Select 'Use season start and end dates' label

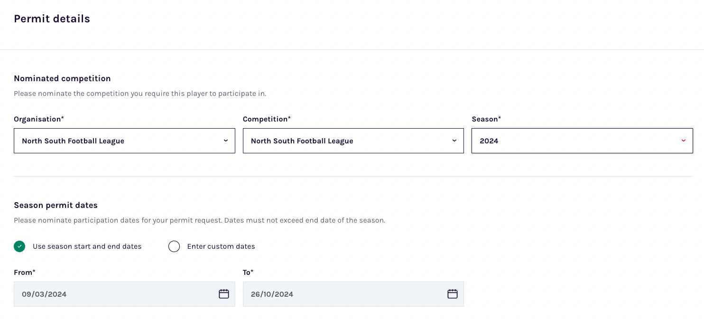point(87,246)
